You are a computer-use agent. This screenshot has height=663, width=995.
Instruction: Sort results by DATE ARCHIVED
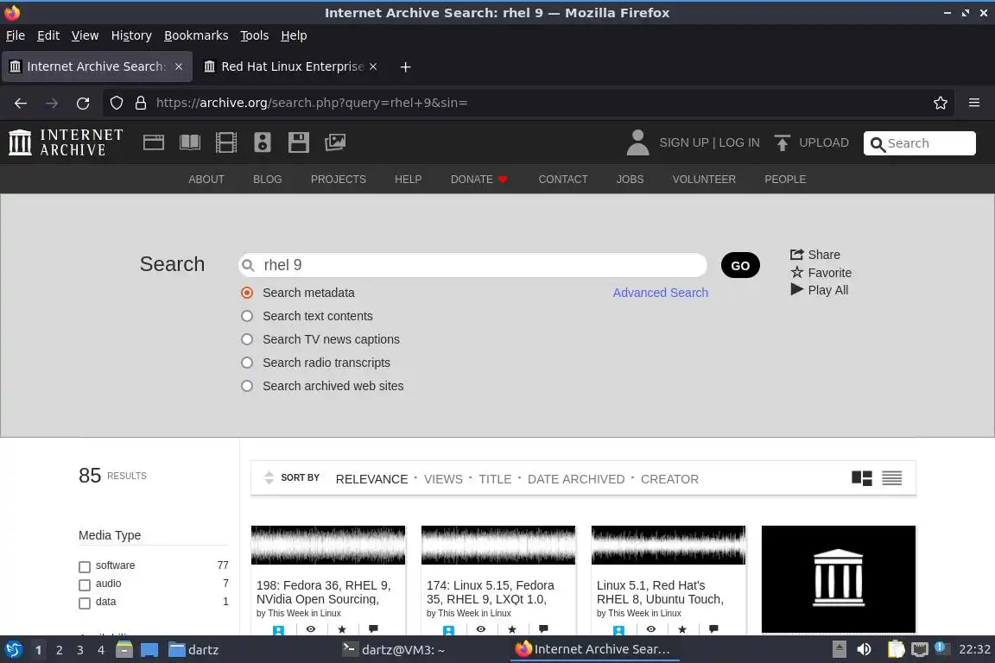576,479
